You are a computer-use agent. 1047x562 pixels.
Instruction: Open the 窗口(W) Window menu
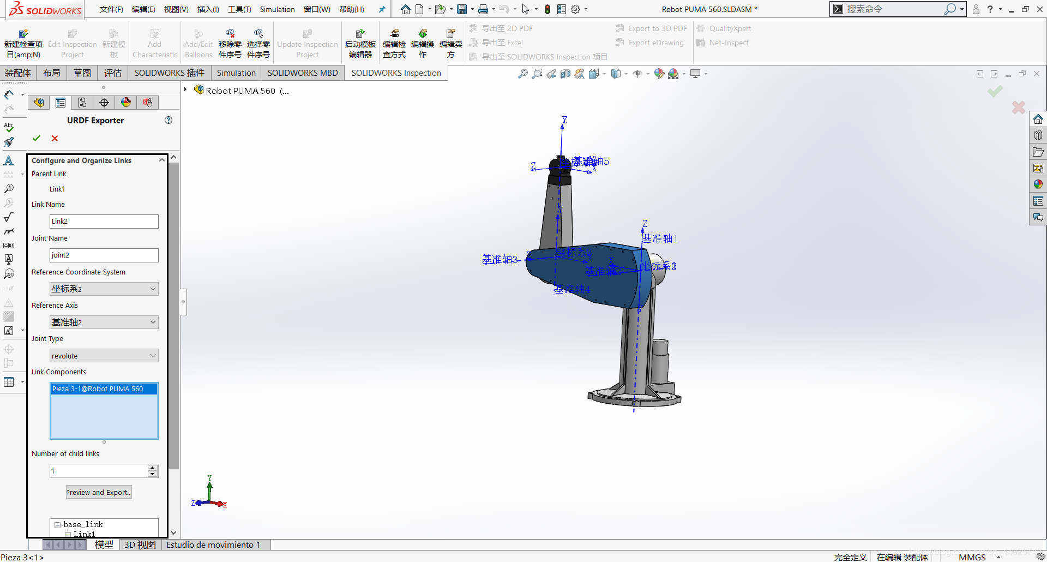point(317,9)
